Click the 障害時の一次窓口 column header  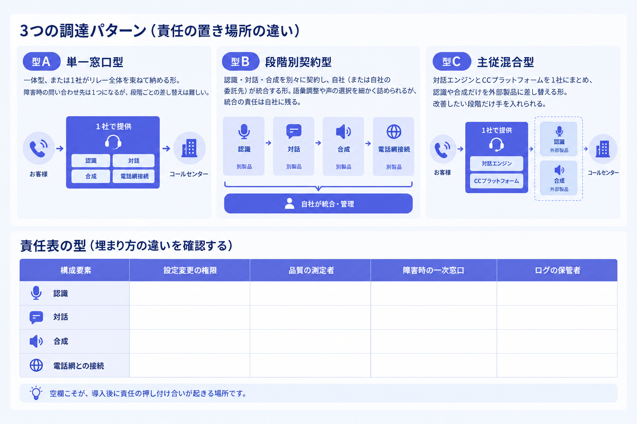tap(434, 270)
